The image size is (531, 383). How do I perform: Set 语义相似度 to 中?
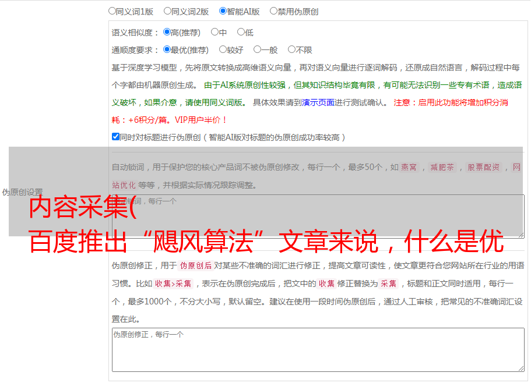coord(214,32)
